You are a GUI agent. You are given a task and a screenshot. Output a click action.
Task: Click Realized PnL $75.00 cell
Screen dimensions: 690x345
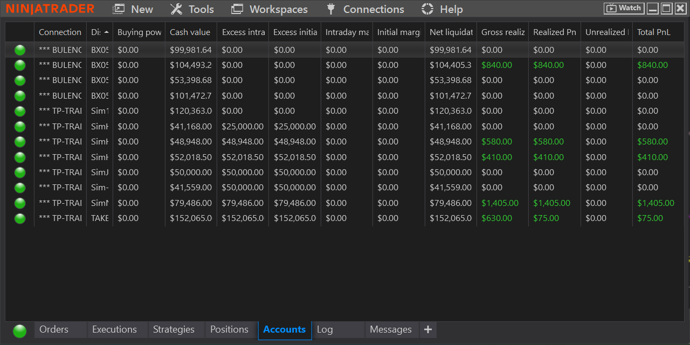[555, 218]
